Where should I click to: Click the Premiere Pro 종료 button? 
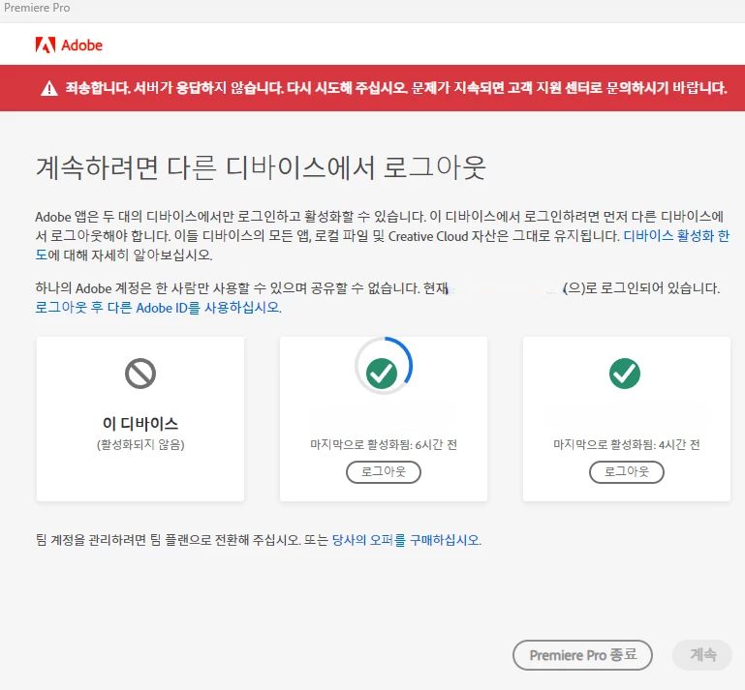point(582,655)
